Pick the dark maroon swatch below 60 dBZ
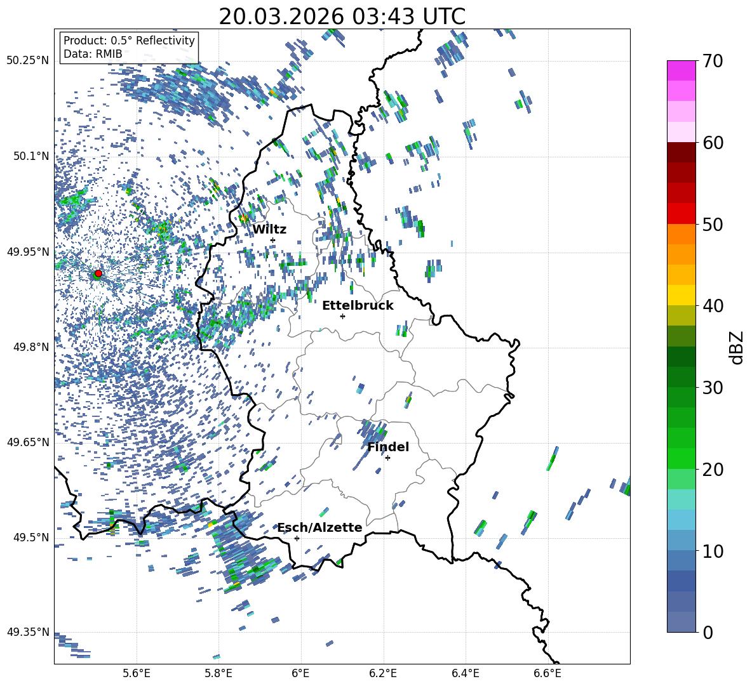This screenshot has width=752, height=686. click(x=681, y=152)
